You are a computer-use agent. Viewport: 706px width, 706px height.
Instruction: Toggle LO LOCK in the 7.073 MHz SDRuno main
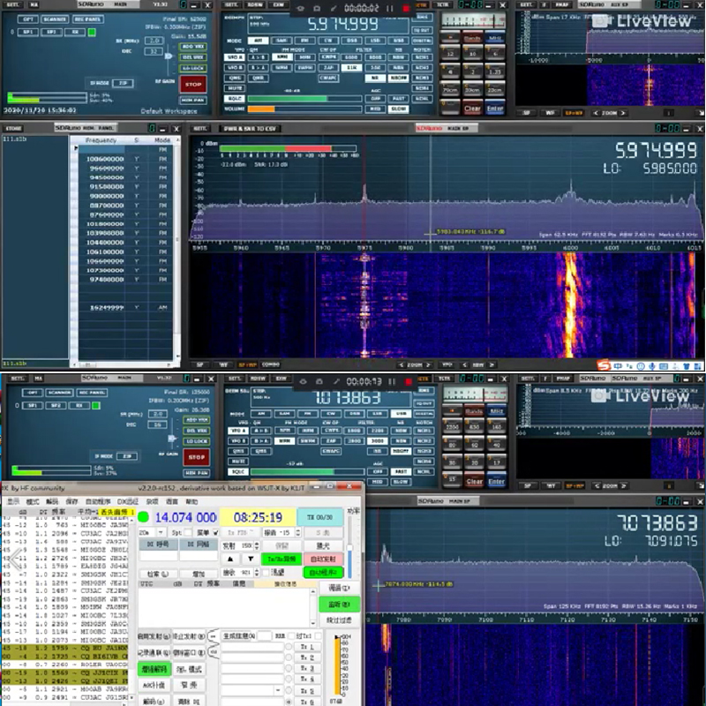tap(197, 441)
